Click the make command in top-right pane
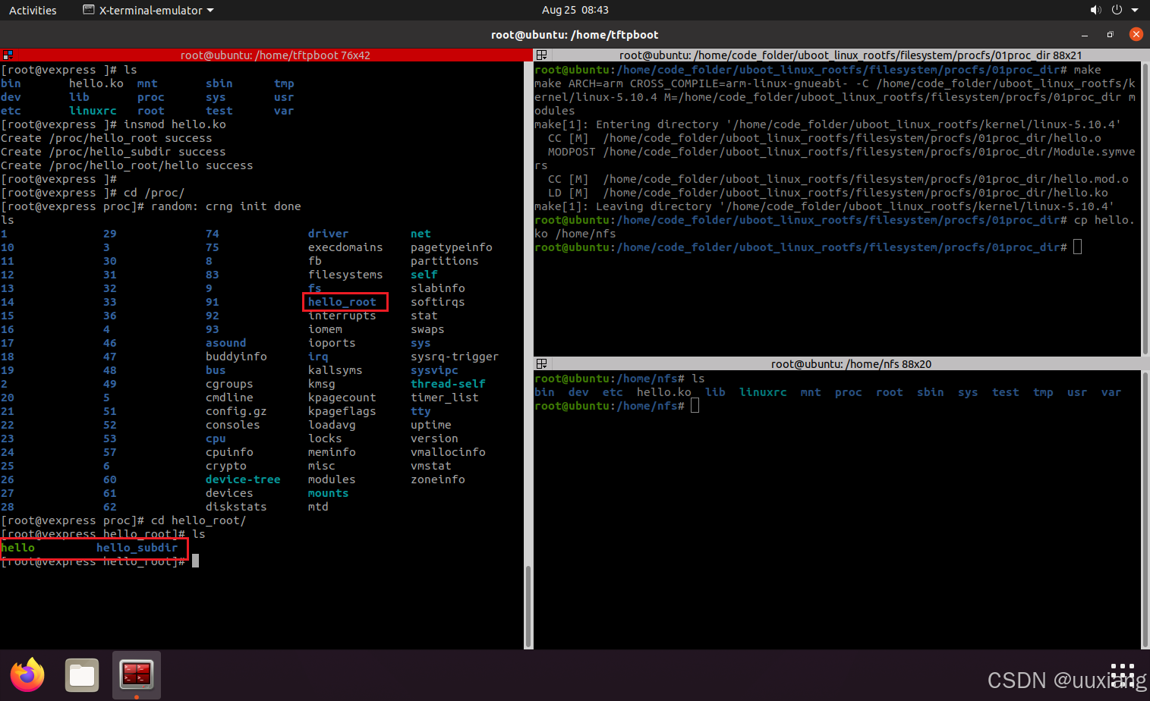Viewport: 1150px width, 701px height. point(1087,70)
